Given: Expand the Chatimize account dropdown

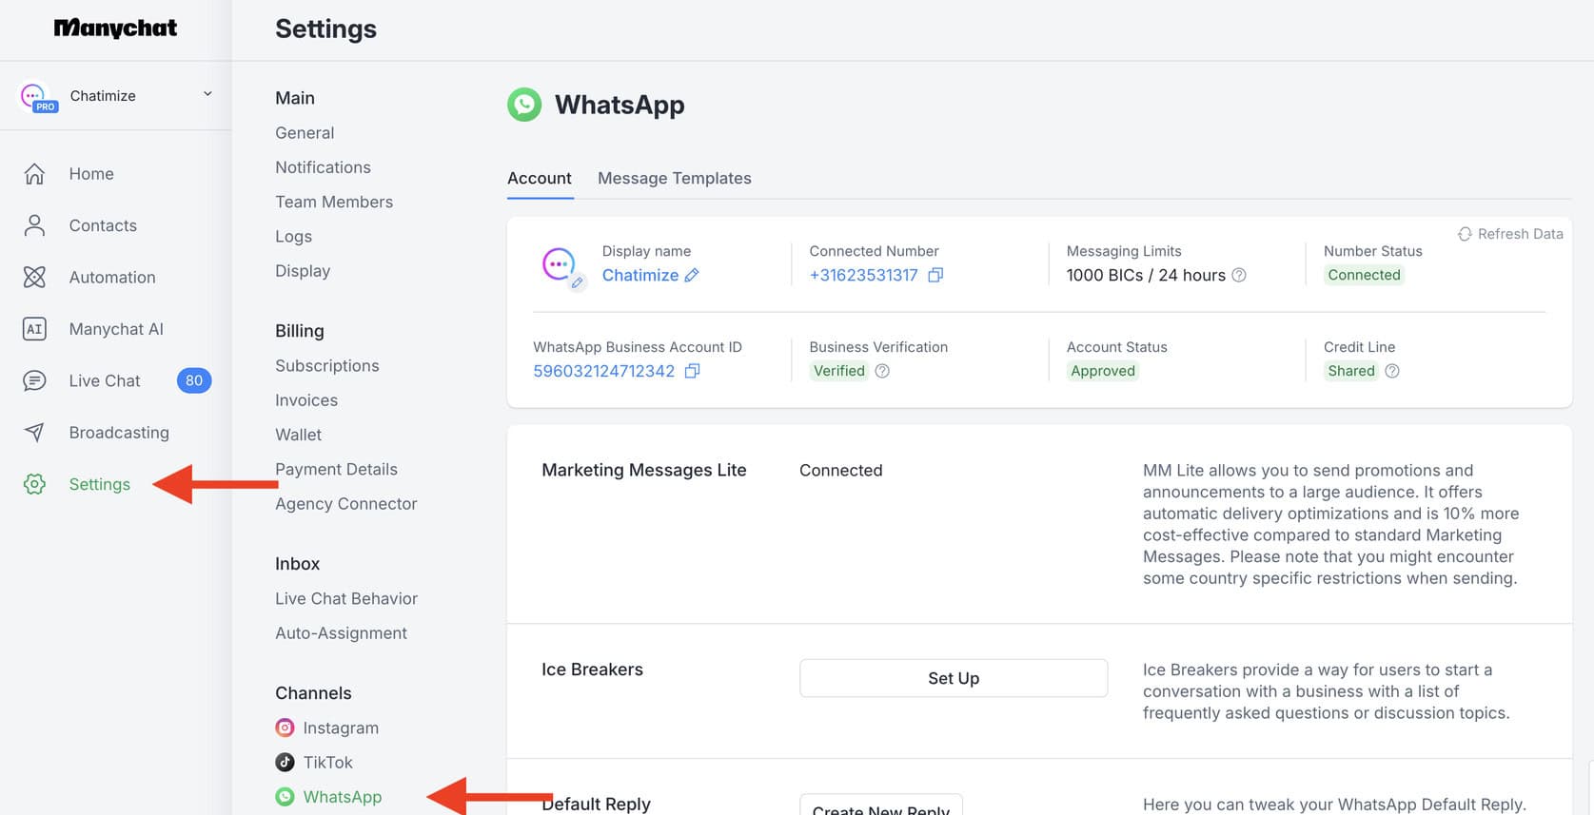Looking at the screenshot, I should pyautogui.click(x=207, y=94).
